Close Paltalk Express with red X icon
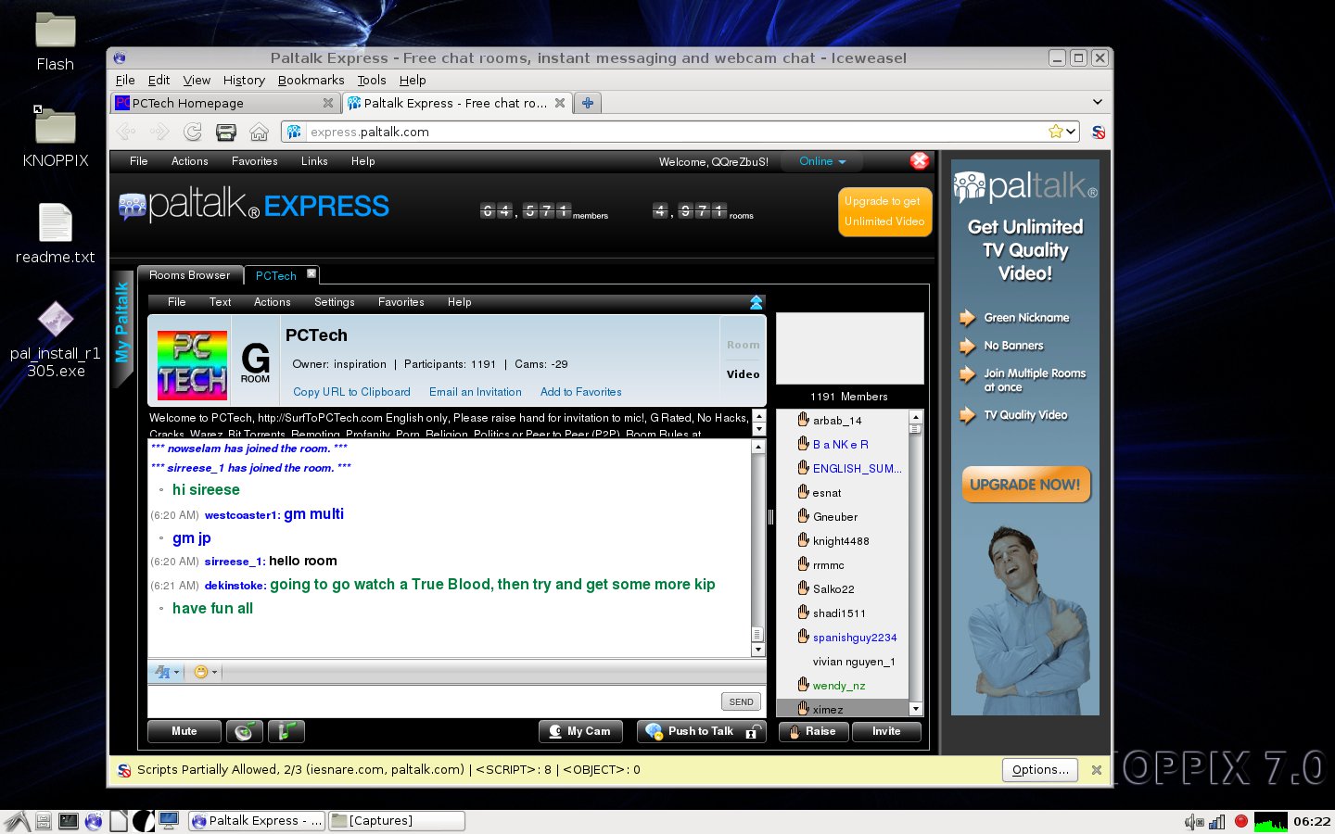Image resolution: width=1335 pixels, height=834 pixels. [x=919, y=160]
